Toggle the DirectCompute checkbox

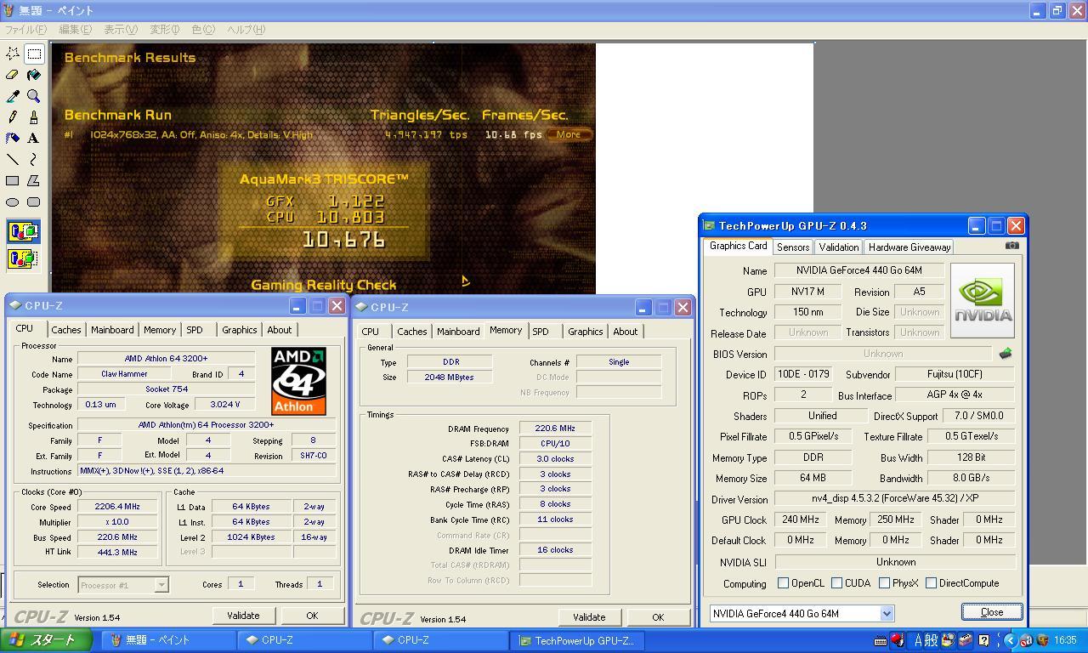(x=931, y=583)
